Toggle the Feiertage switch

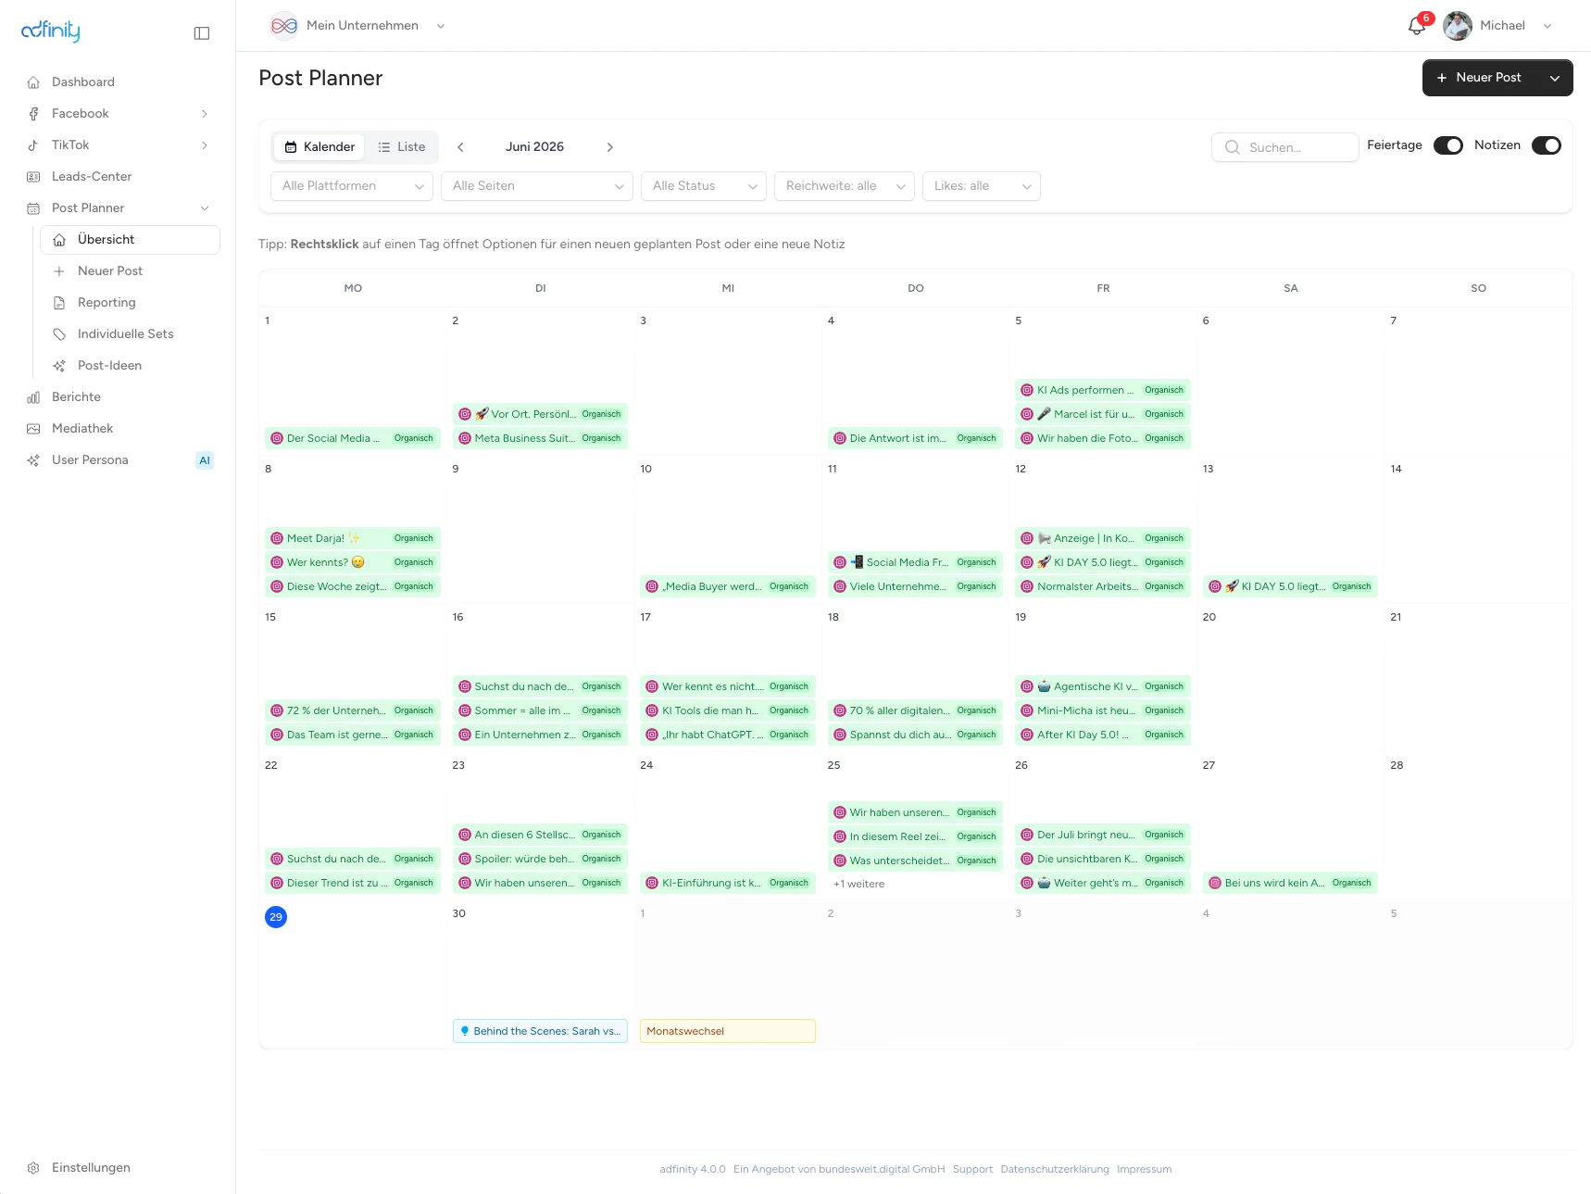[1448, 145]
